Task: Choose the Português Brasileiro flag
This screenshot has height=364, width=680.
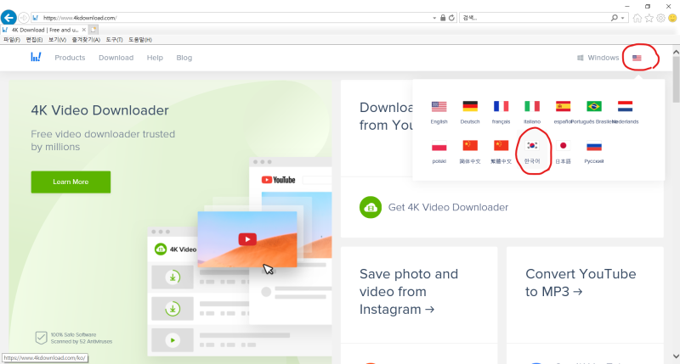Action: [x=594, y=106]
